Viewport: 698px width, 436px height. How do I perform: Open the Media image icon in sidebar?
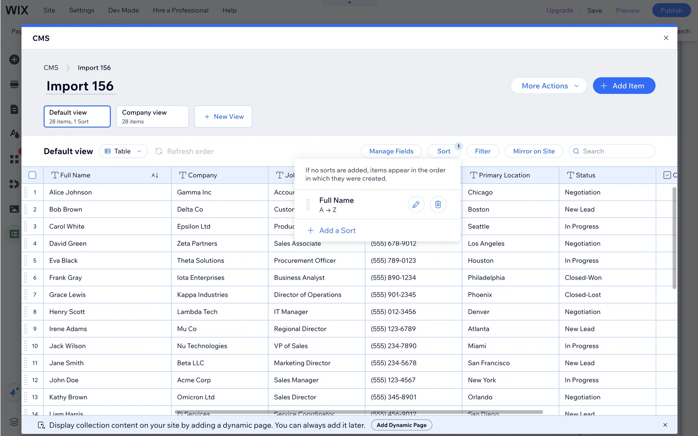[x=14, y=209]
